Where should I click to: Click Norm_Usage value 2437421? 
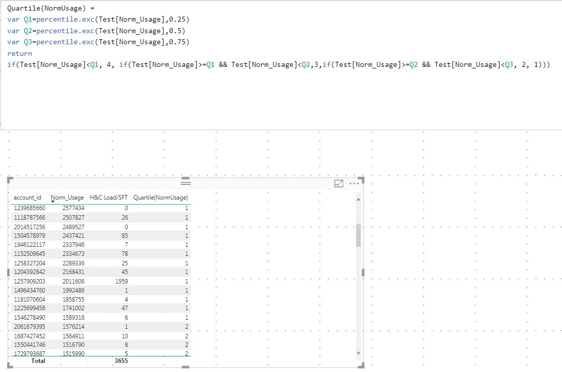pos(73,236)
